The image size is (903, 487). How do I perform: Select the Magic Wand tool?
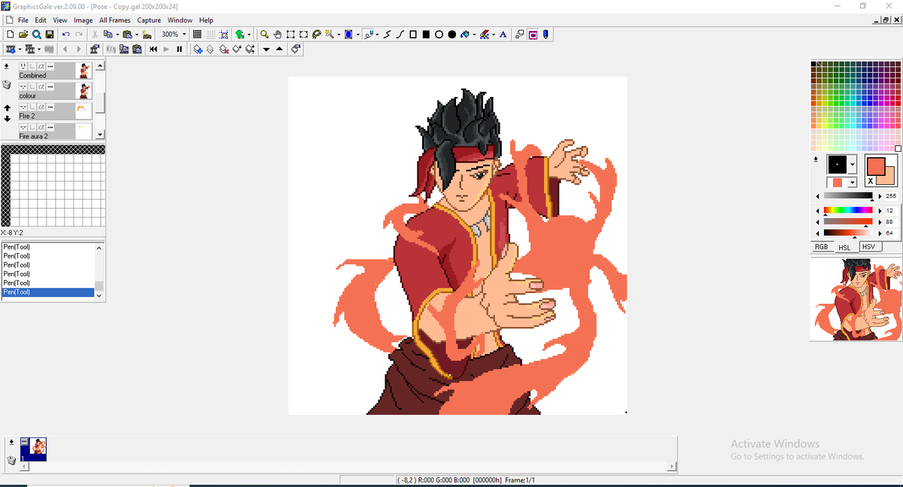[x=329, y=35]
